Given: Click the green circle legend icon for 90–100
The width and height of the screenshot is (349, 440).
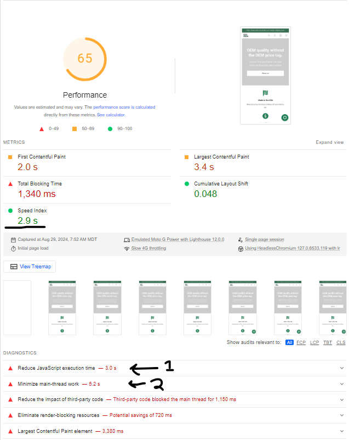Looking at the screenshot, I should [x=110, y=129].
